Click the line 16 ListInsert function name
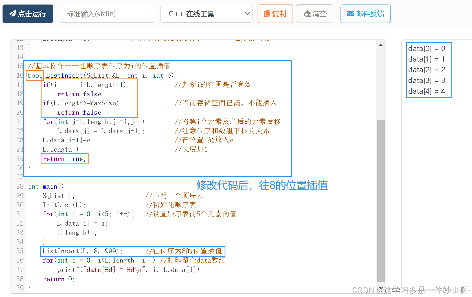This screenshot has width=472, height=297. [64, 75]
